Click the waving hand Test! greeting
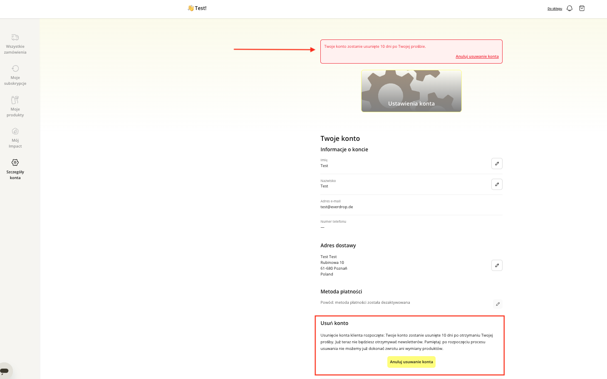Screen dimensions: 607x379 [197, 8]
